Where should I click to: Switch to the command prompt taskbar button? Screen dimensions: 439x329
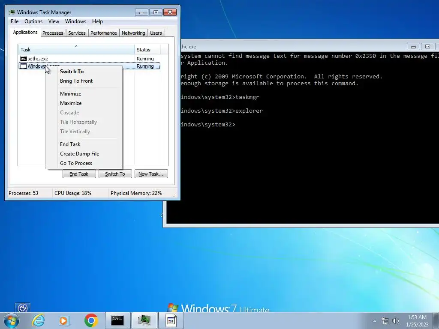tap(117, 320)
